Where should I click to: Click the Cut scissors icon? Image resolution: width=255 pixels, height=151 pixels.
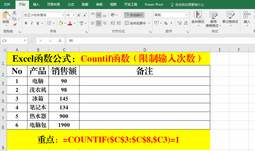click(x=14, y=13)
